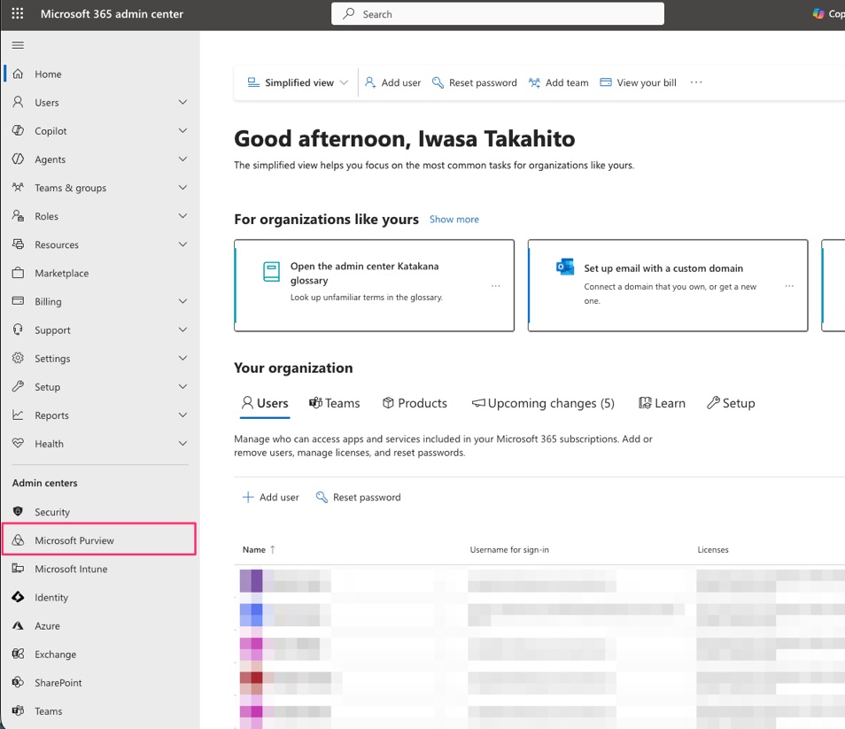This screenshot has height=729, width=845.
Task: Select the Users tab under Your organization
Action: point(265,403)
